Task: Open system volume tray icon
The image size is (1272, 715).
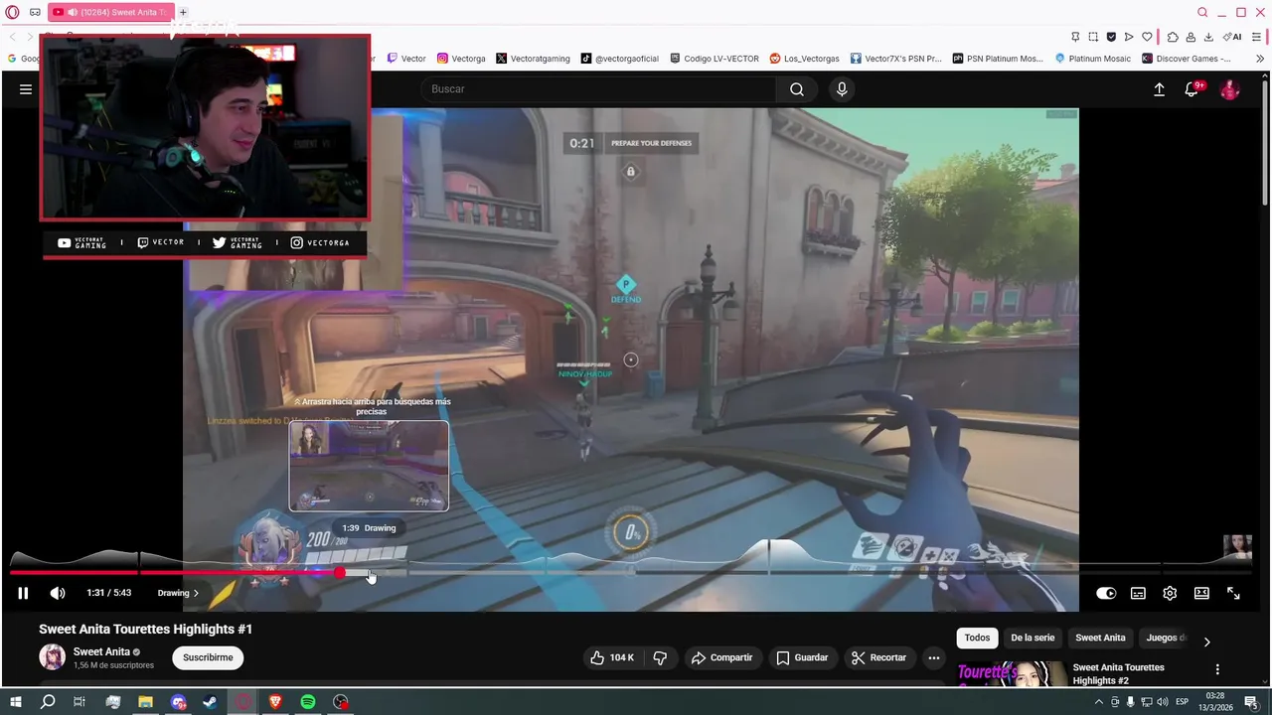Action: [x=1163, y=702]
